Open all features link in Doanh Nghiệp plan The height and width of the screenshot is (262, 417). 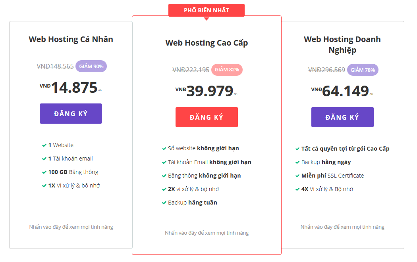(342, 227)
